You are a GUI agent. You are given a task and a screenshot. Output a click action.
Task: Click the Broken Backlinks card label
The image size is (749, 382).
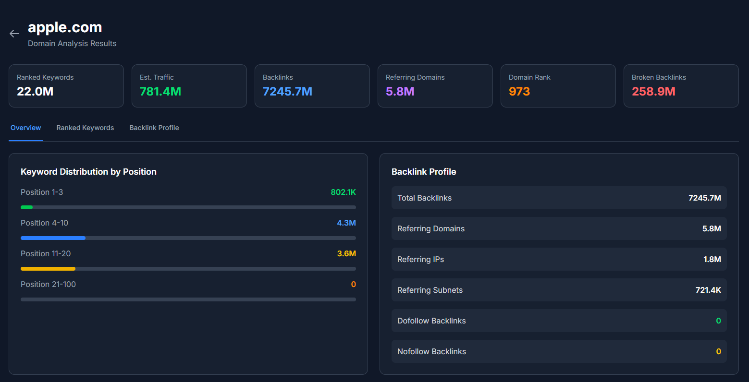point(659,77)
